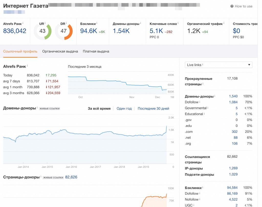Click info icon next to Органический трафик
This screenshot has height=207, width=262.
[224, 23]
